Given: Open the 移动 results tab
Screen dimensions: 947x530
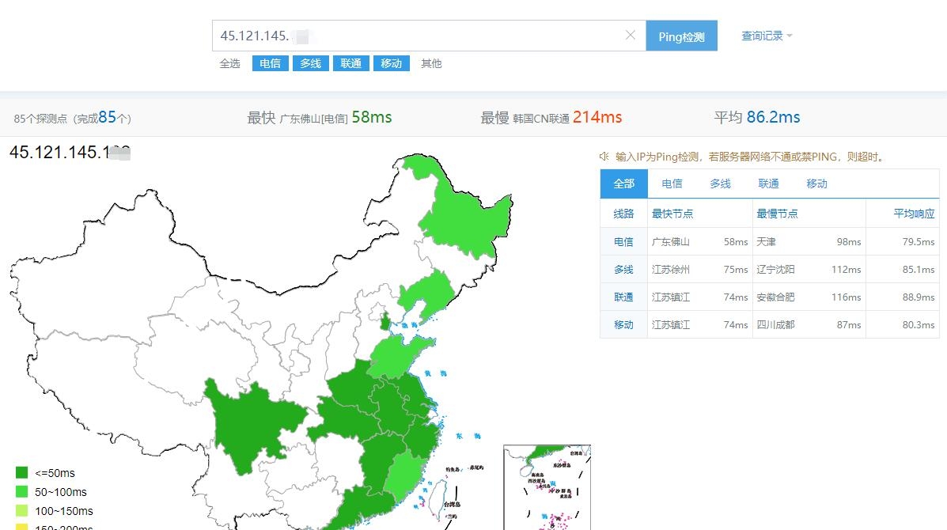Looking at the screenshot, I should (816, 184).
